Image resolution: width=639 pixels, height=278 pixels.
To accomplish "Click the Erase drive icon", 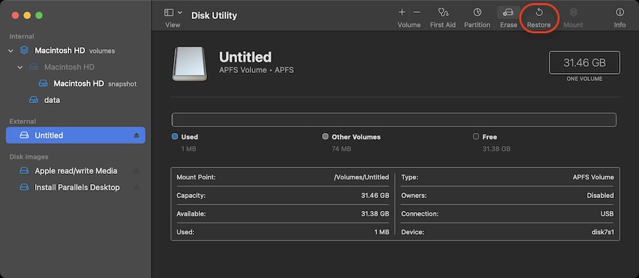I will coord(508,13).
